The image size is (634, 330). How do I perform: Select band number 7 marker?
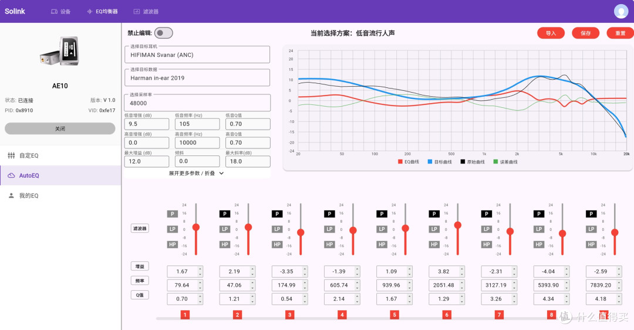[499, 315]
